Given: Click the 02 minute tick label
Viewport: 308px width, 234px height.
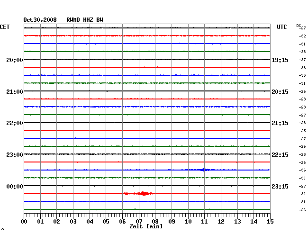Looking at the screenshot, I should [56, 221].
